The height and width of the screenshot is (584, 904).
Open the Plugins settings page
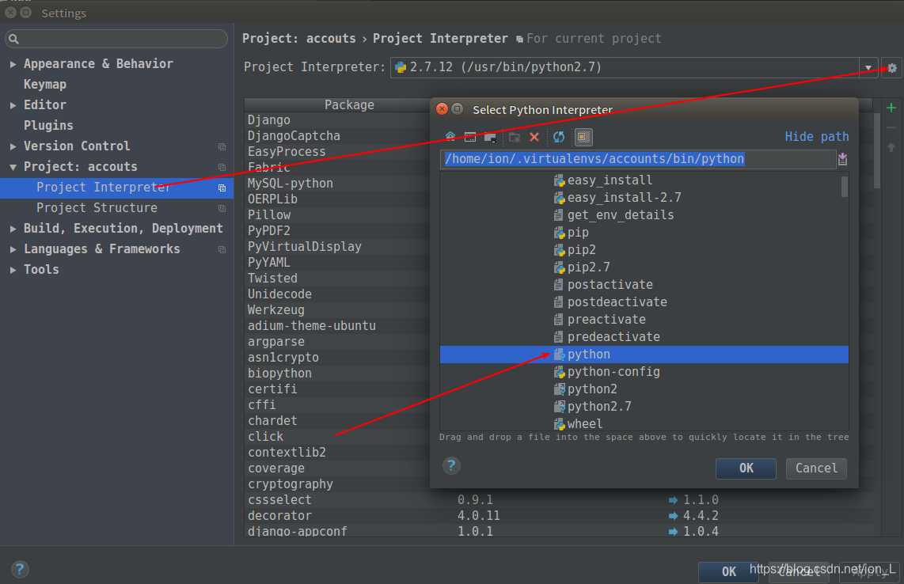pyautogui.click(x=48, y=126)
